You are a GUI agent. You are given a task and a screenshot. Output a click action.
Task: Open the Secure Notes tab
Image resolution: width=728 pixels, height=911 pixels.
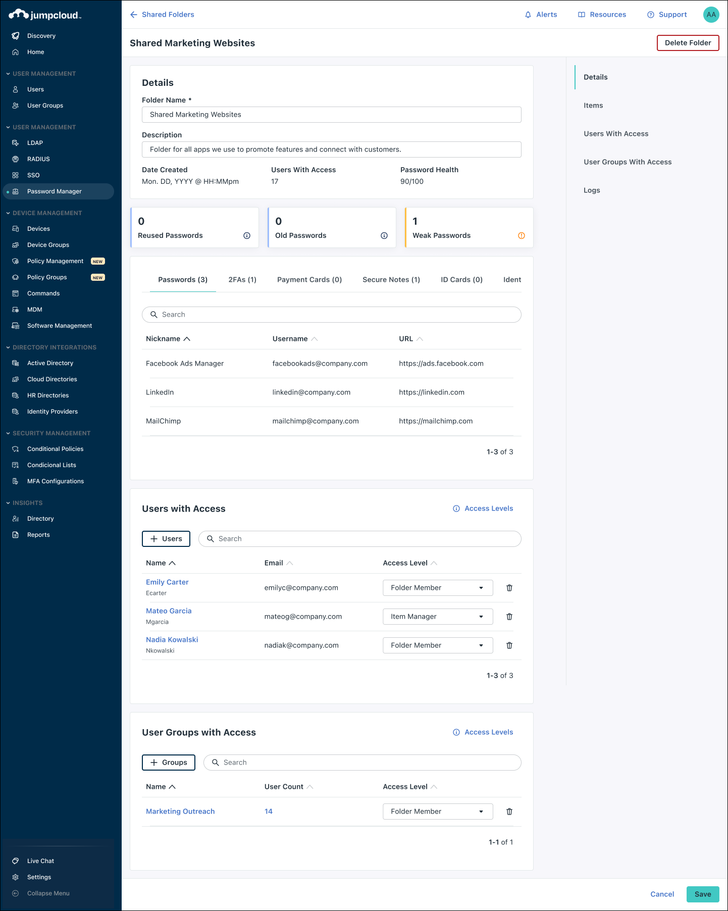391,280
